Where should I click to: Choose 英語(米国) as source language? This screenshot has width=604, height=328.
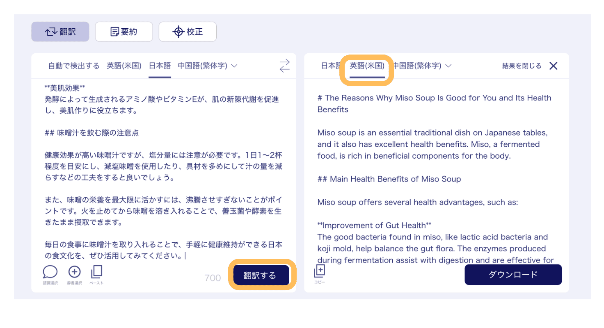(x=124, y=66)
